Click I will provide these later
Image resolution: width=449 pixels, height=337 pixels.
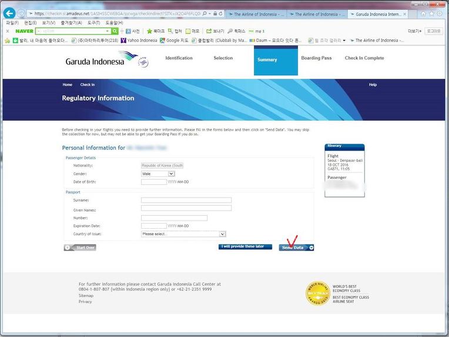(x=245, y=246)
